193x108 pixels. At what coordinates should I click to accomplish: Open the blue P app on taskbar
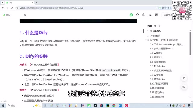point(120,105)
